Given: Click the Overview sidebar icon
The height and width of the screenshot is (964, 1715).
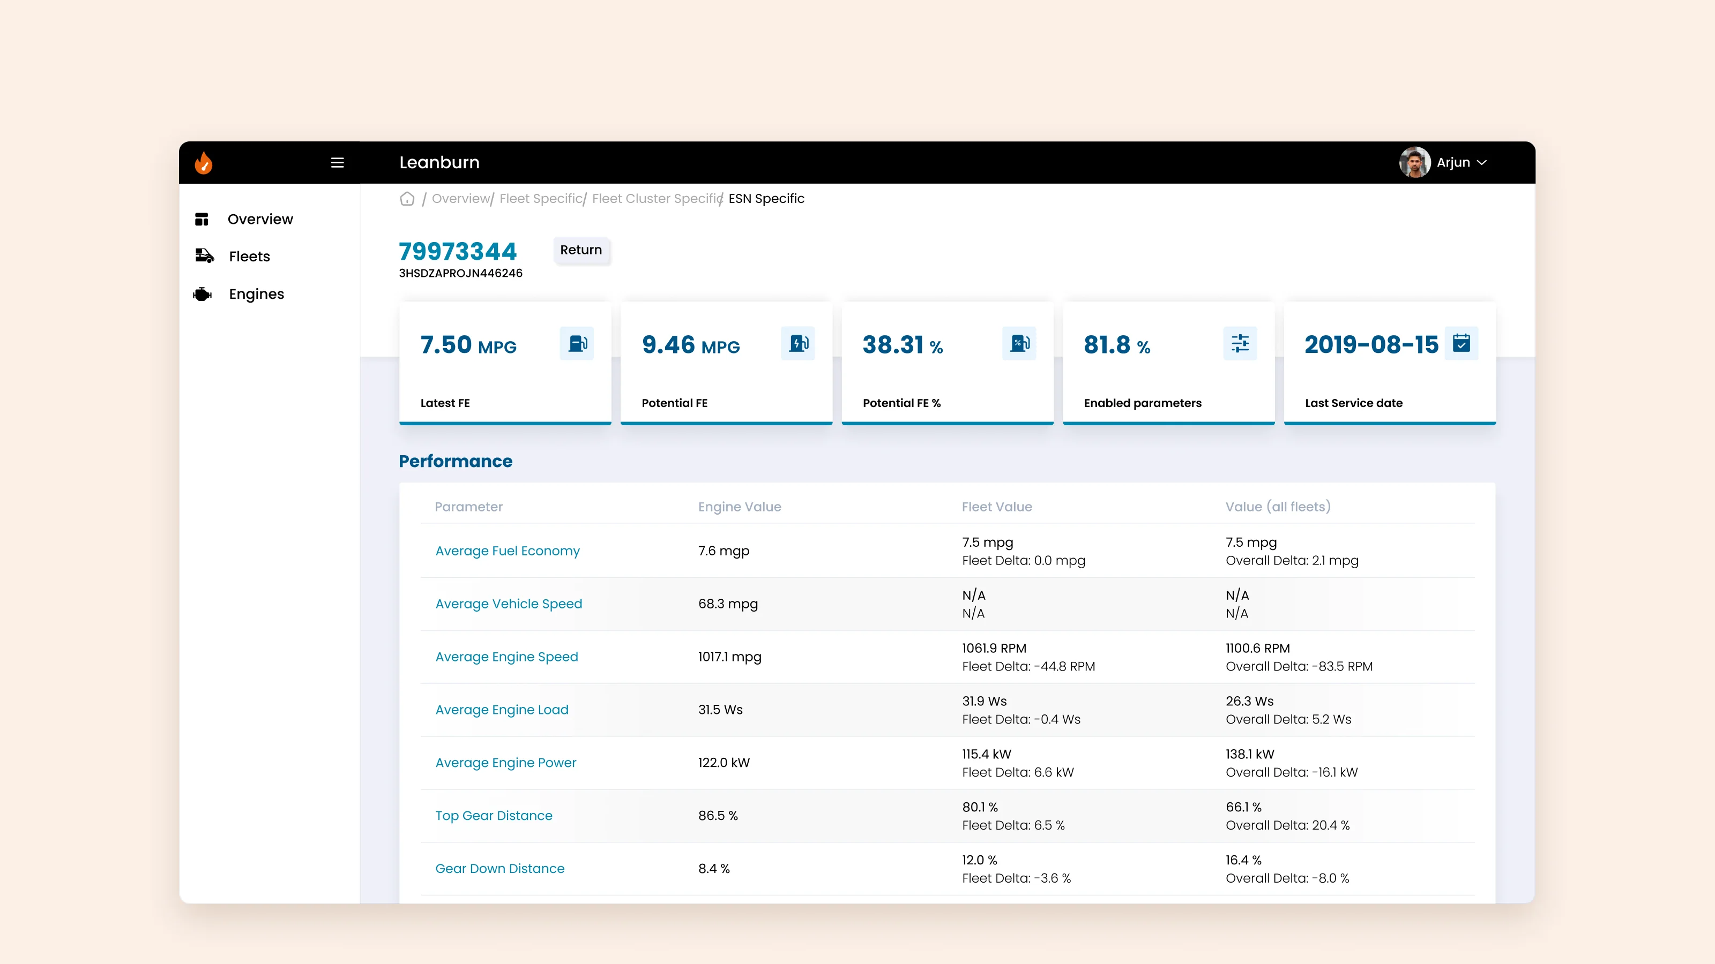Looking at the screenshot, I should 202,219.
